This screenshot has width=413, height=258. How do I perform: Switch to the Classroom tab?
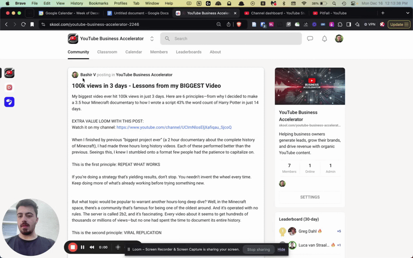click(107, 52)
